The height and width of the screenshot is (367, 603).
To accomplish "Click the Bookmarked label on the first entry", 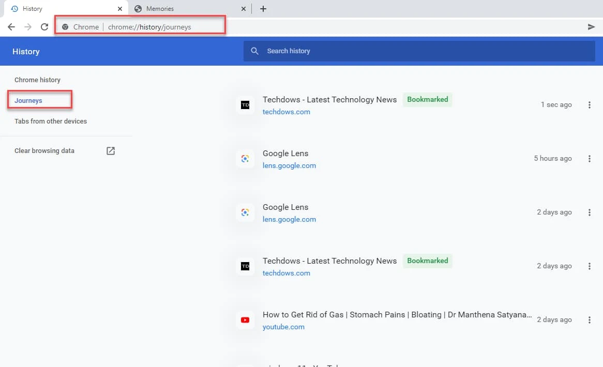I will [427, 99].
